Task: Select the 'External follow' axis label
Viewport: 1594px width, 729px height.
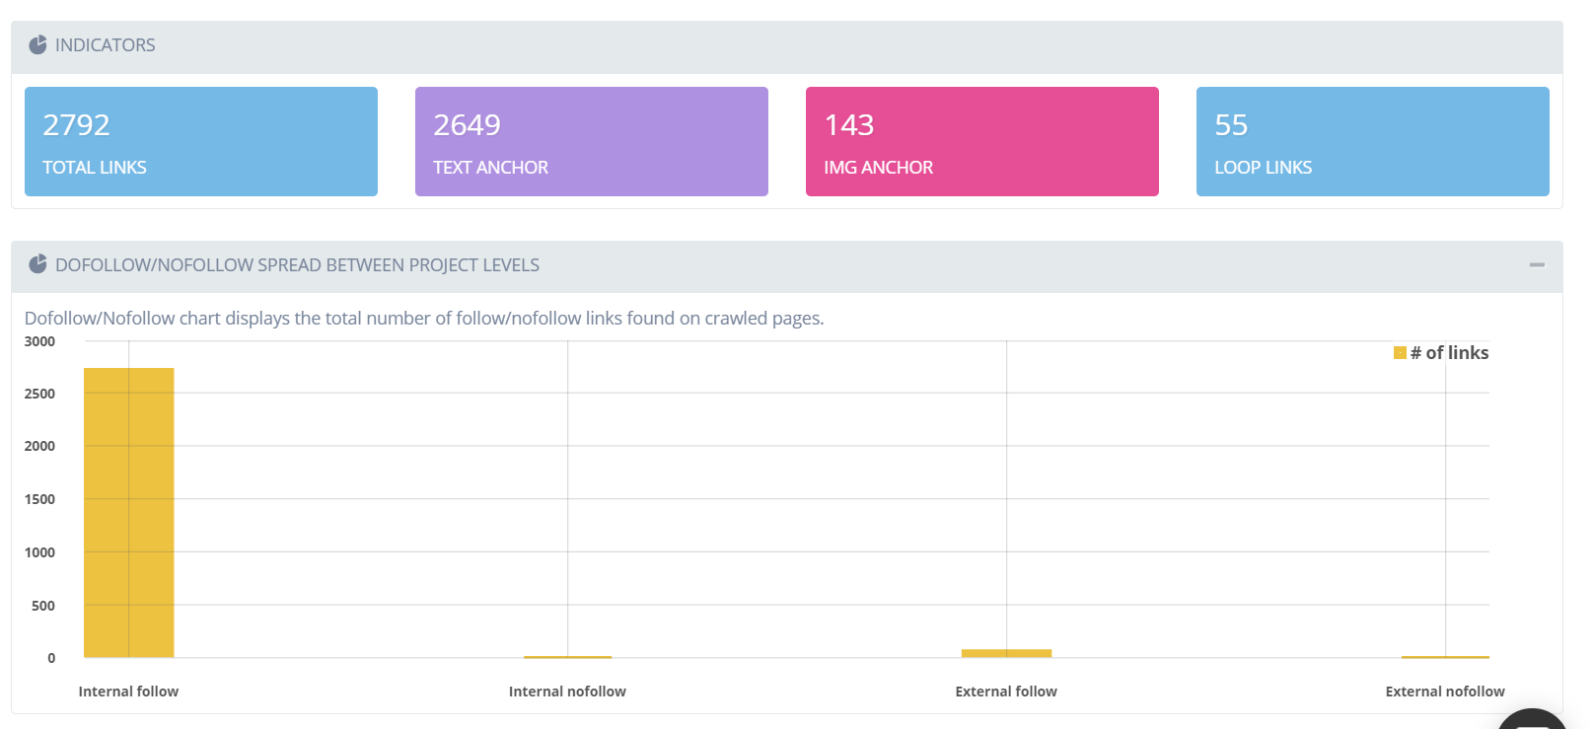Action: click(1006, 692)
